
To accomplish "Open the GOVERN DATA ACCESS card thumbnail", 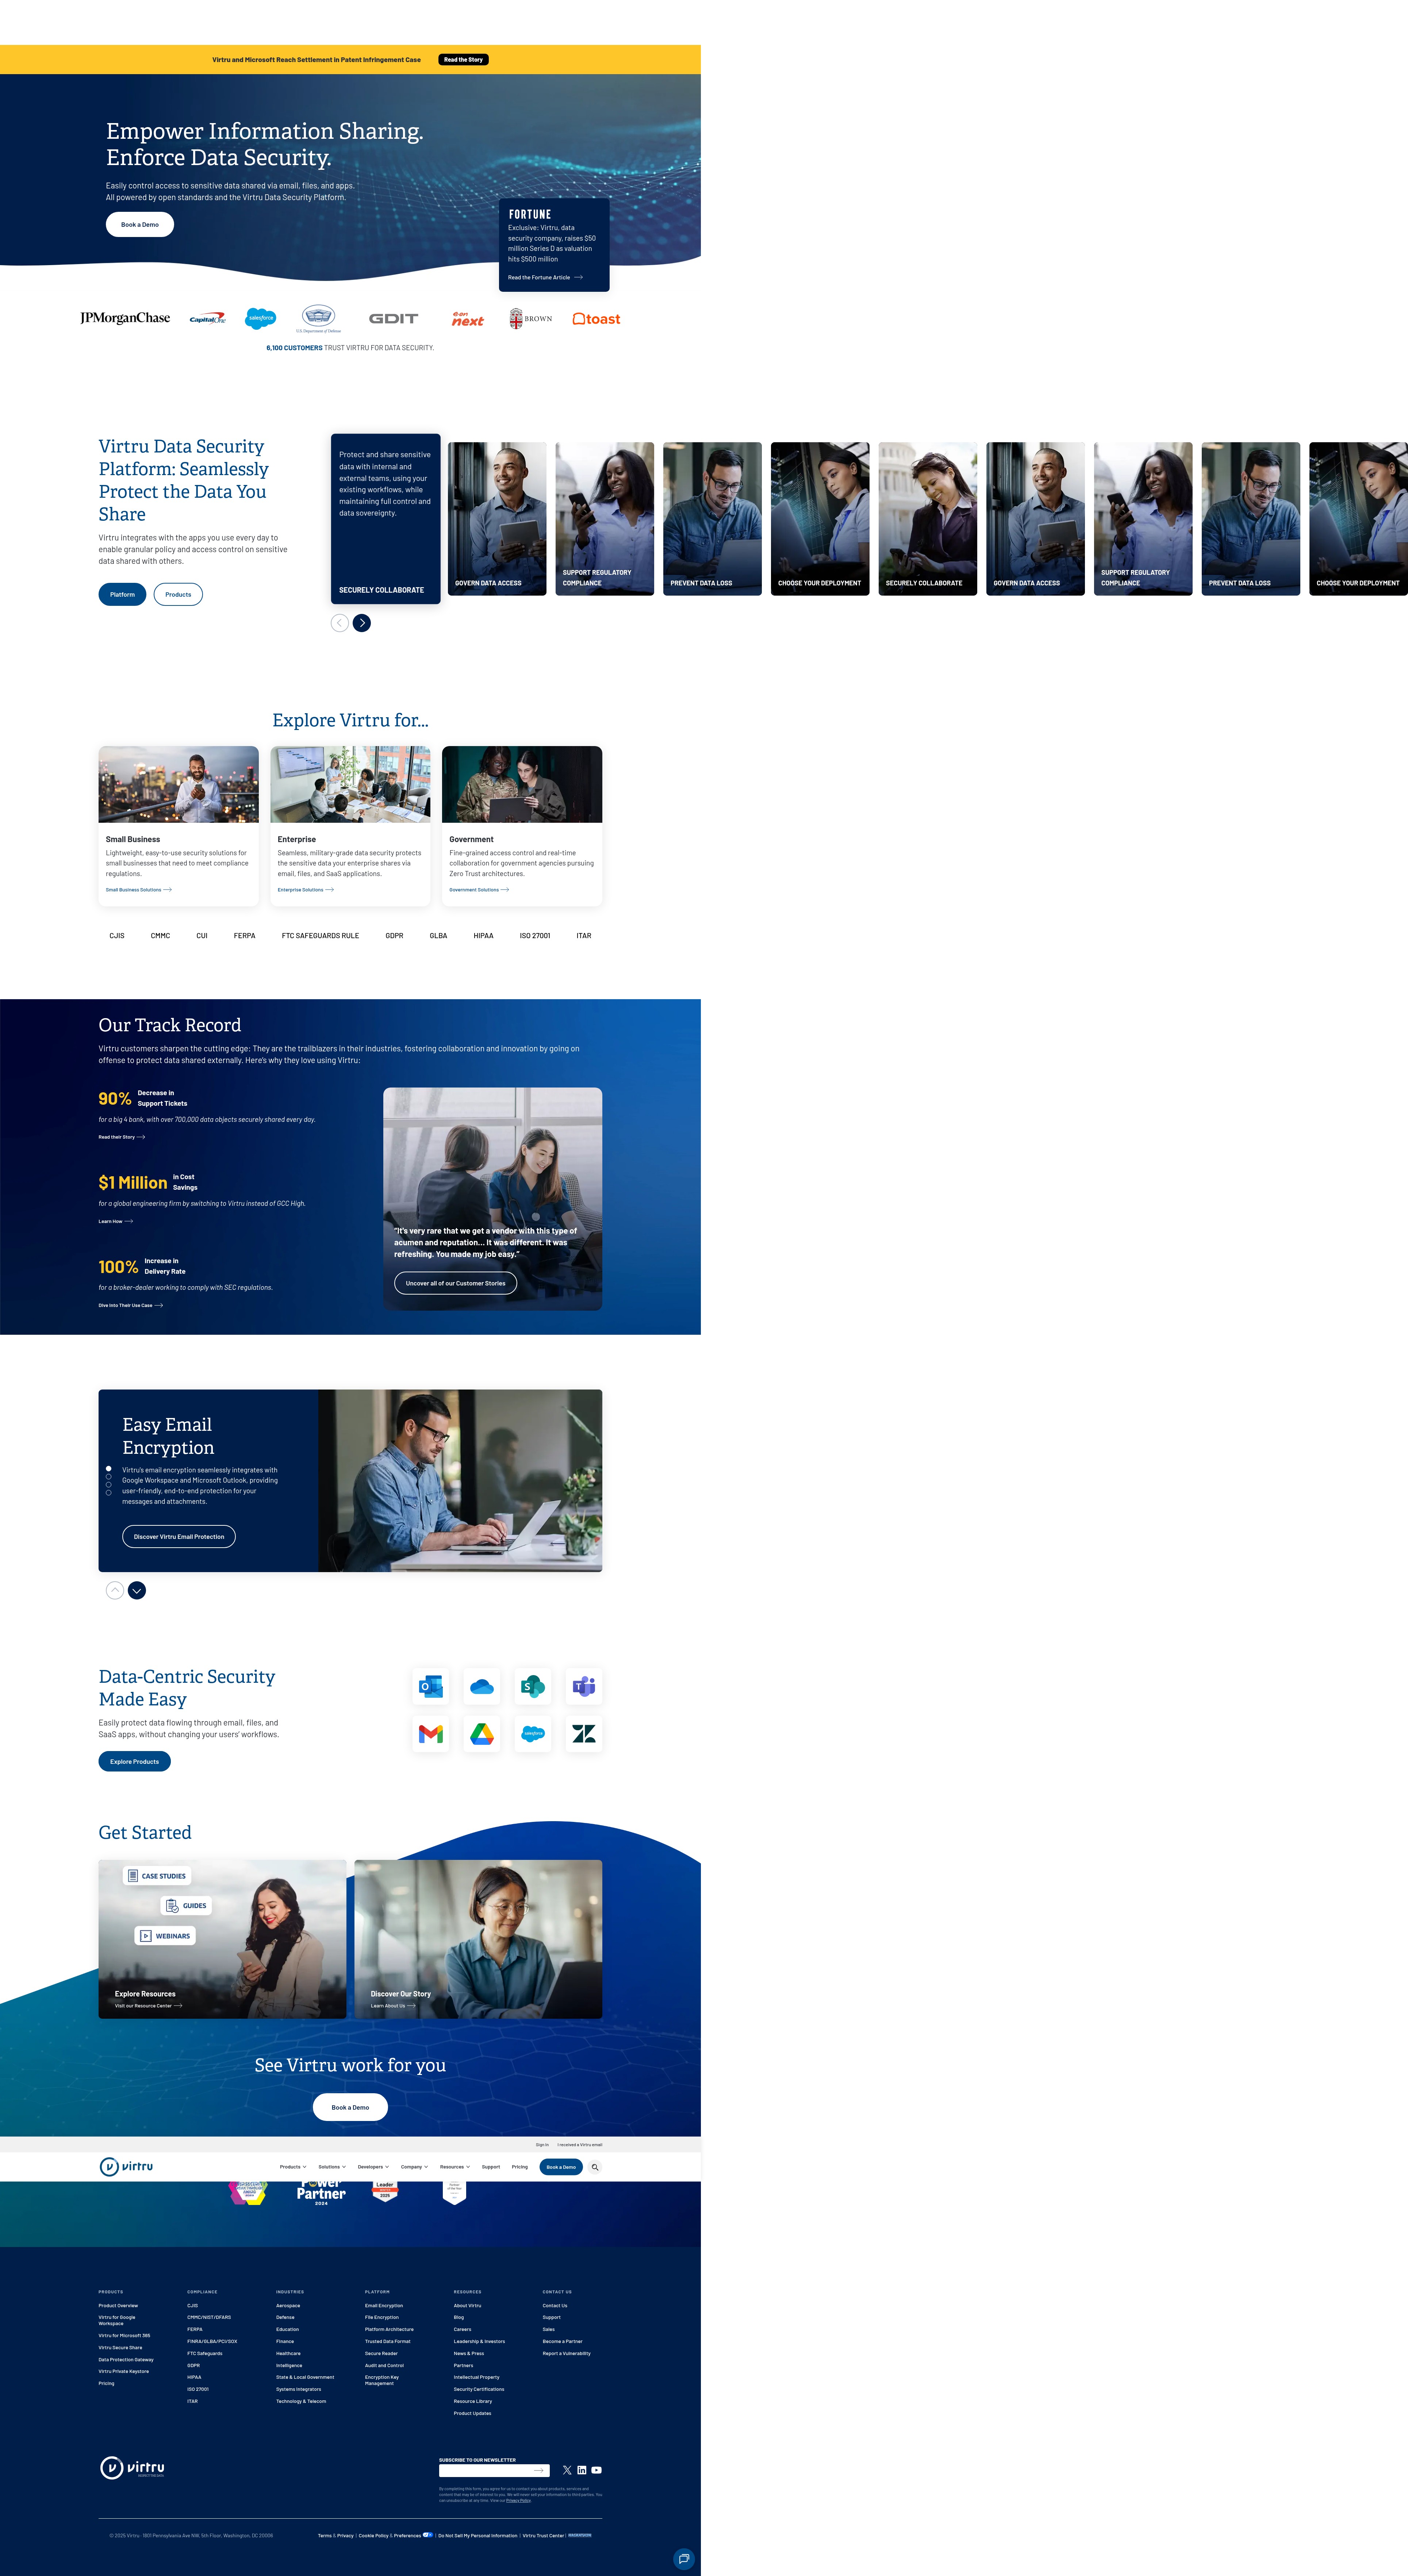I will tap(496, 519).
